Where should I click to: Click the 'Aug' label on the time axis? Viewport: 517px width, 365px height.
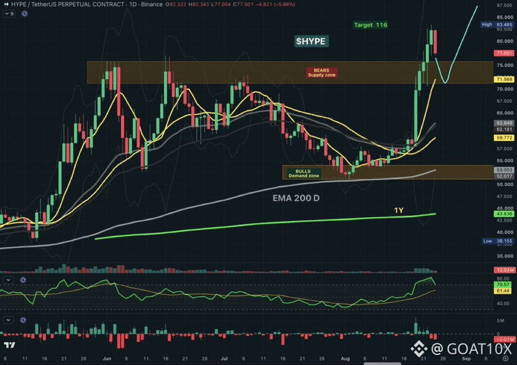click(x=345, y=358)
